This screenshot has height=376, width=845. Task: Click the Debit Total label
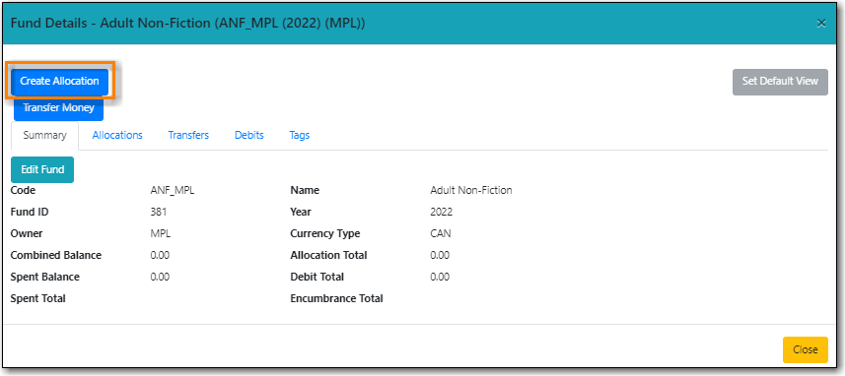coord(317,277)
